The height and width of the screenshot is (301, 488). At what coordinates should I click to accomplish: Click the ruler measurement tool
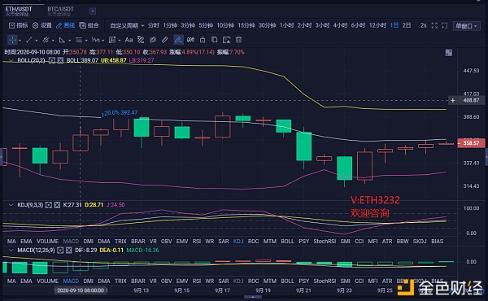[164, 40]
